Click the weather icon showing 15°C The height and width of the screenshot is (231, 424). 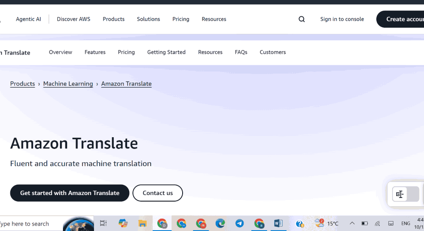point(319,224)
